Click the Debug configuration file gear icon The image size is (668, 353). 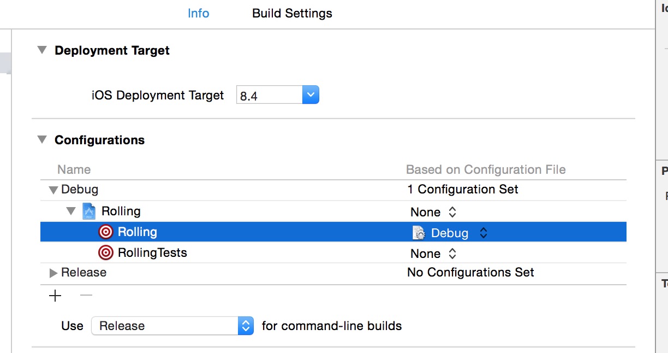[419, 233]
